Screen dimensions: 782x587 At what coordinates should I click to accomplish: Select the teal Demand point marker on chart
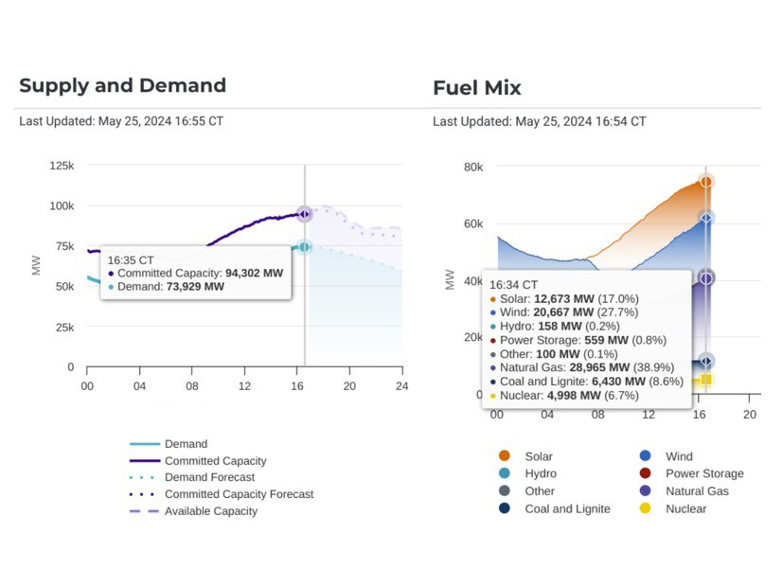(x=304, y=247)
